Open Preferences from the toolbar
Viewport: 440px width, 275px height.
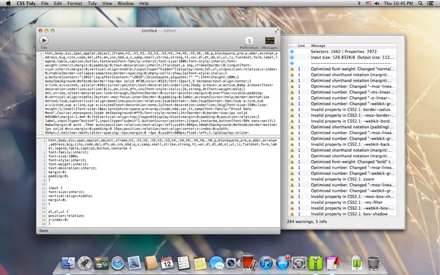[x=249, y=43]
